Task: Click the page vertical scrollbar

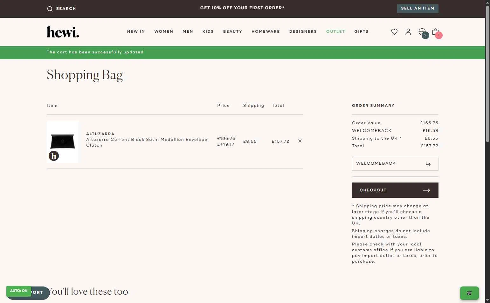Action: coord(487,74)
